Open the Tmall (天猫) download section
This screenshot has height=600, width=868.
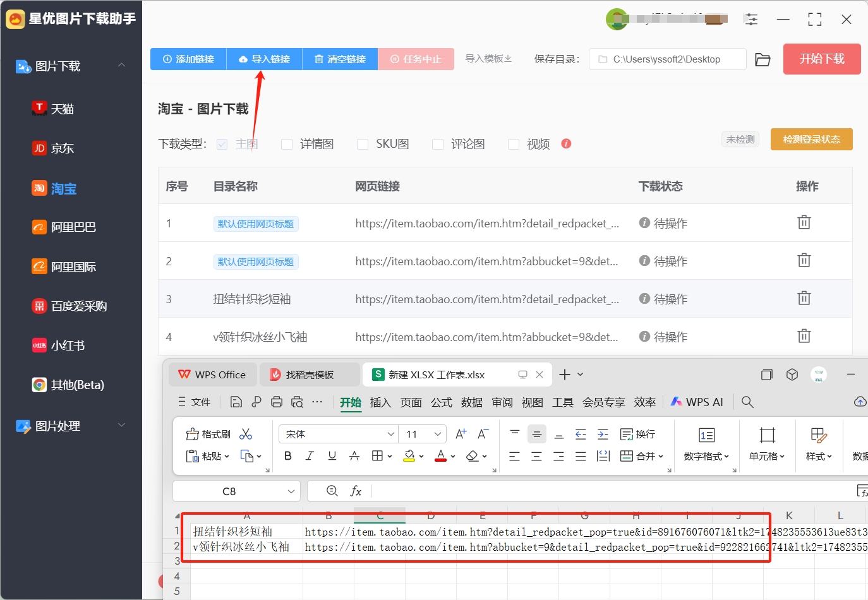[x=53, y=109]
